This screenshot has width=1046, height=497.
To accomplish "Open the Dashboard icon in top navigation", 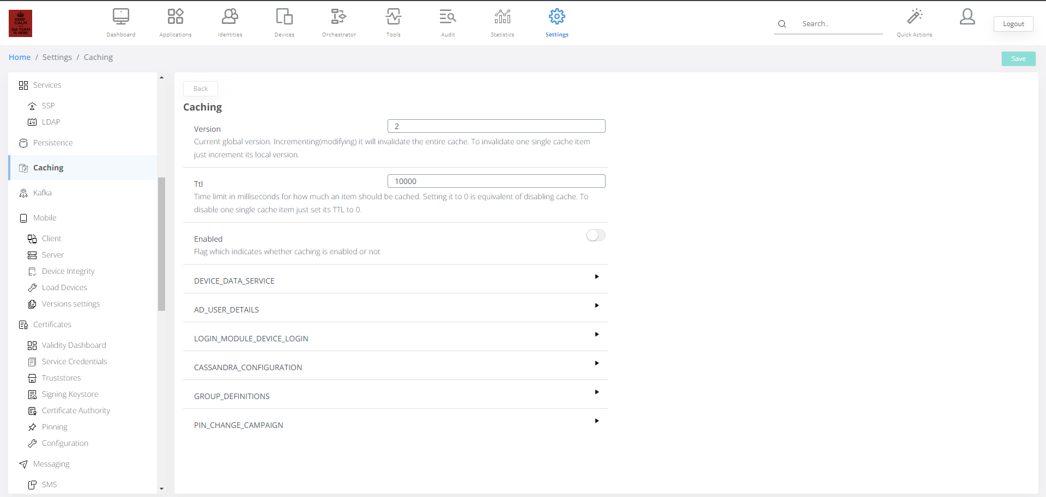I will [x=120, y=17].
